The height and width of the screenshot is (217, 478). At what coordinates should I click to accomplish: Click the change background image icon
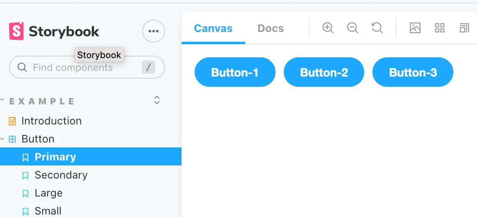pos(415,28)
